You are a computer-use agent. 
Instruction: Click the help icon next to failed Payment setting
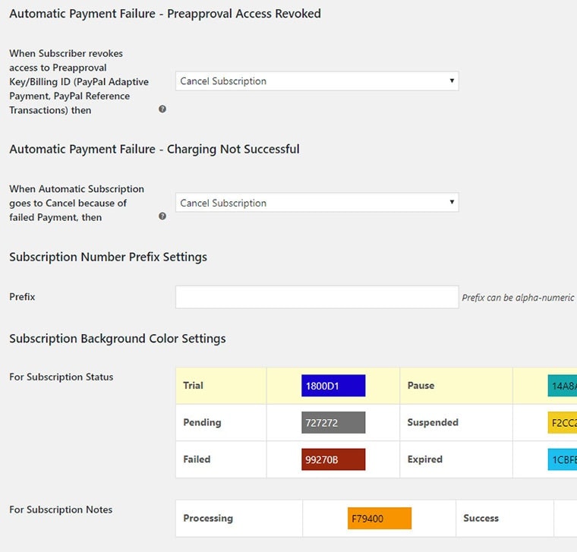162,216
